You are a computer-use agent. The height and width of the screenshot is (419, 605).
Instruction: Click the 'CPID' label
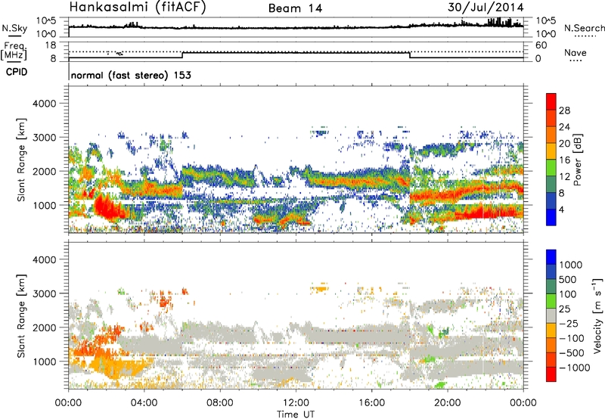pyautogui.click(x=17, y=72)
